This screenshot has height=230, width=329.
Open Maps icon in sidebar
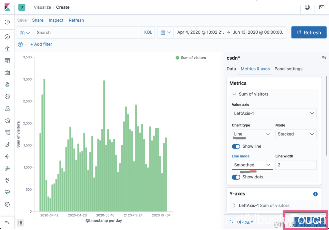click(x=7, y=85)
